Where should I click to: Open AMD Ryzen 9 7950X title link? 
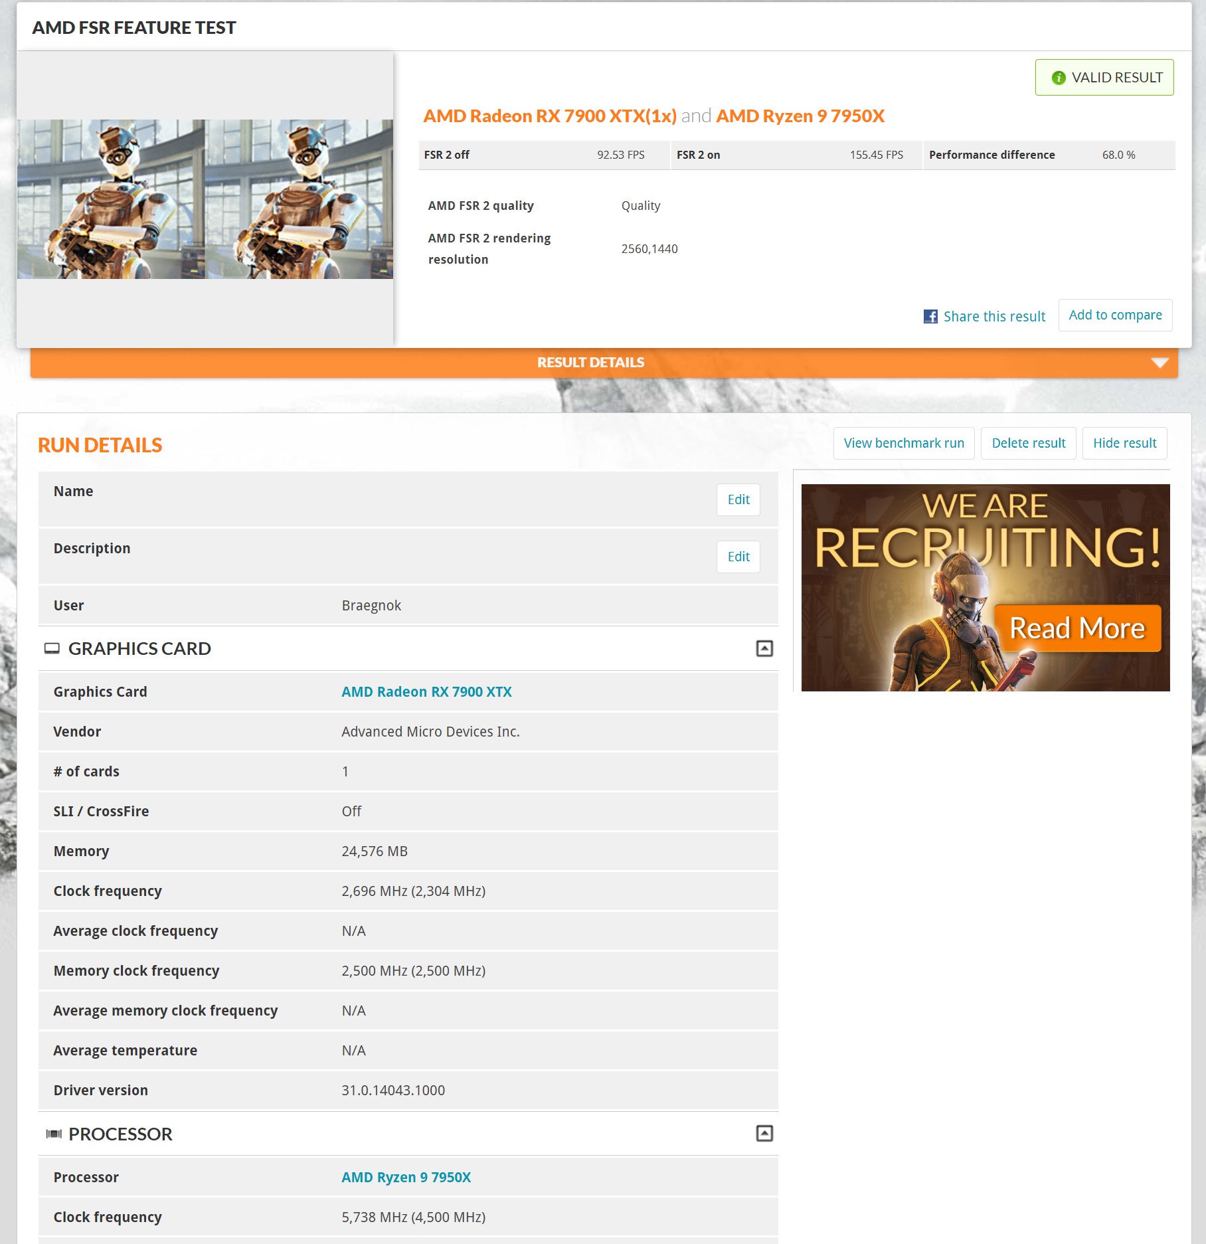800,116
